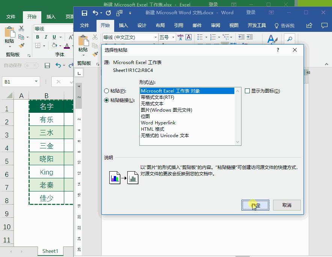Switch to the Word 引用 tab
This screenshot has width=332, height=257.
(179, 25)
